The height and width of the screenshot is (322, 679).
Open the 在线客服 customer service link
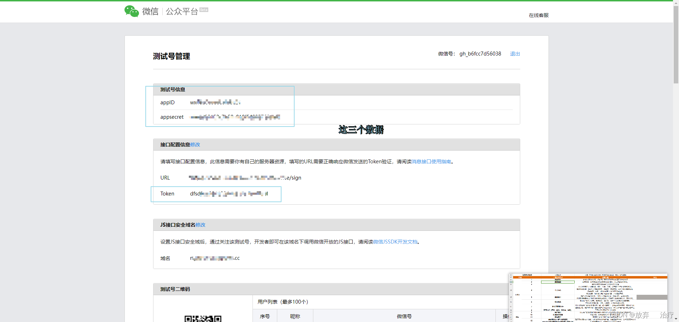[538, 15]
